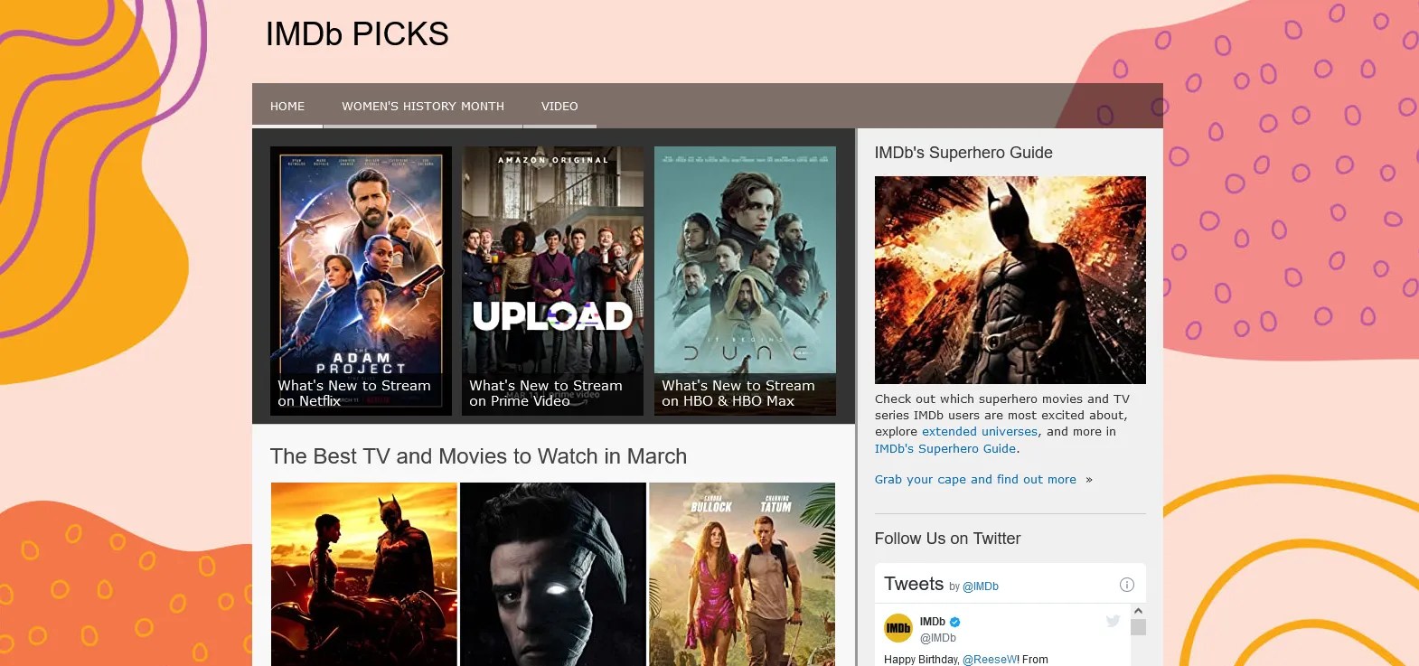Screen dimensions: 1419x666
Task: Switch to WOMEN'S HISTORY MONTH tab
Action: tap(423, 107)
